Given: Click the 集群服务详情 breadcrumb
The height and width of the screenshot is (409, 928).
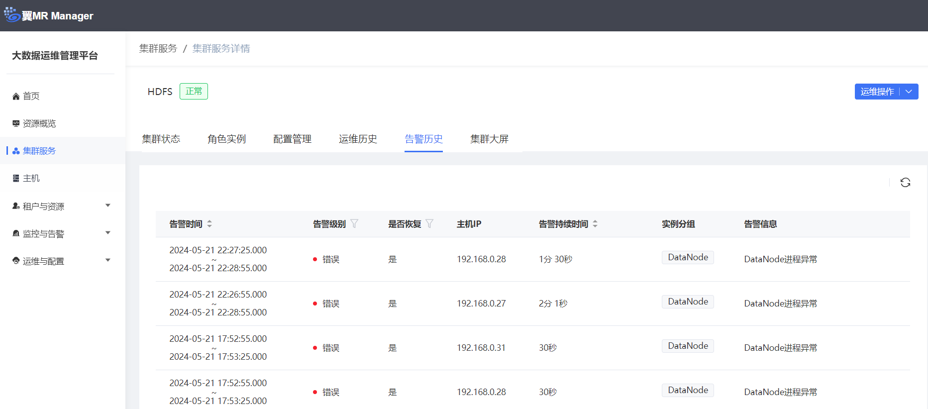Looking at the screenshot, I should 221,48.
